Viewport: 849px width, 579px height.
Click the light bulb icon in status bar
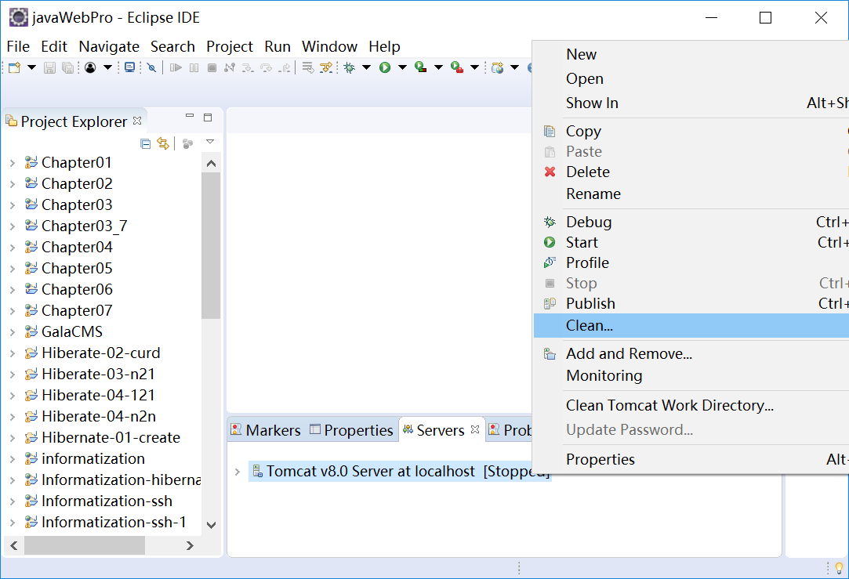pyautogui.click(x=840, y=568)
